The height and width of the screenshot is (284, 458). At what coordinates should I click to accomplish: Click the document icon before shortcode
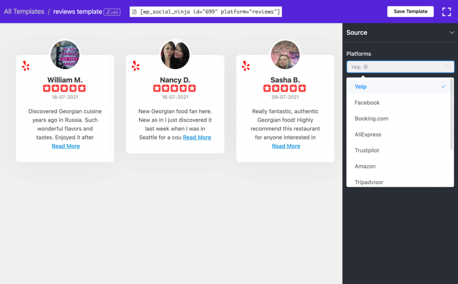point(134,12)
